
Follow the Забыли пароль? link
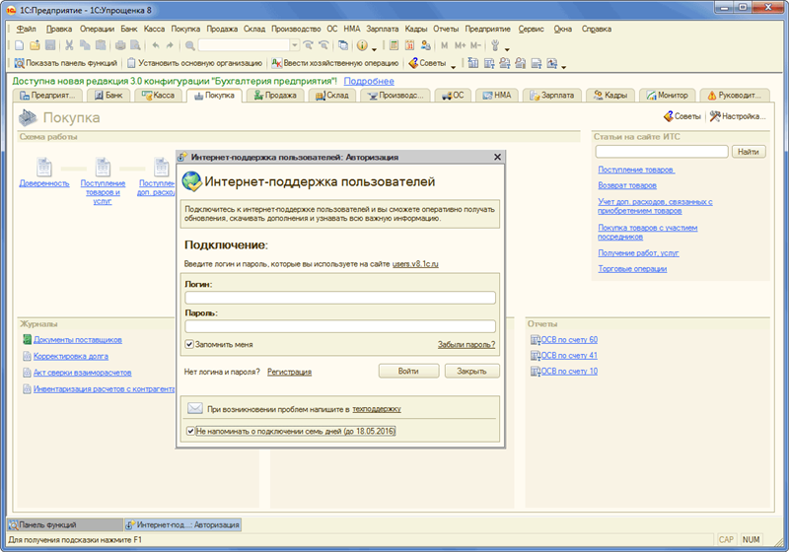pos(466,345)
